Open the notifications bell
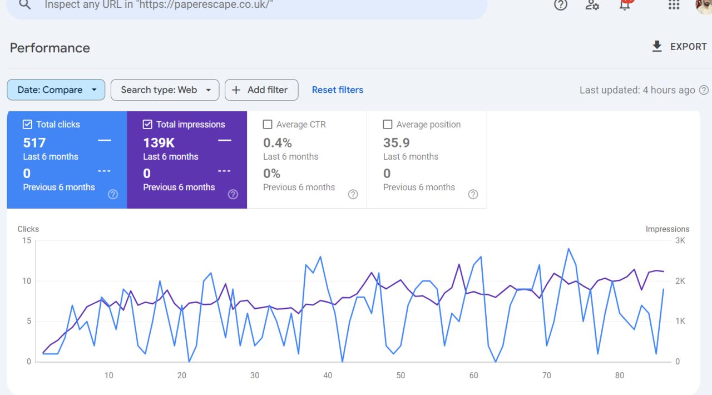The image size is (712, 395). tap(625, 4)
